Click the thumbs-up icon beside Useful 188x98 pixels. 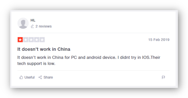(x=21, y=77)
